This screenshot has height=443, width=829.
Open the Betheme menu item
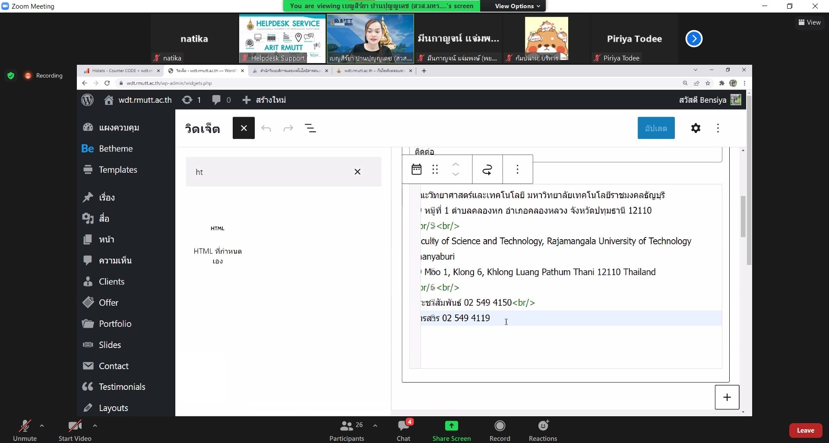point(107,149)
